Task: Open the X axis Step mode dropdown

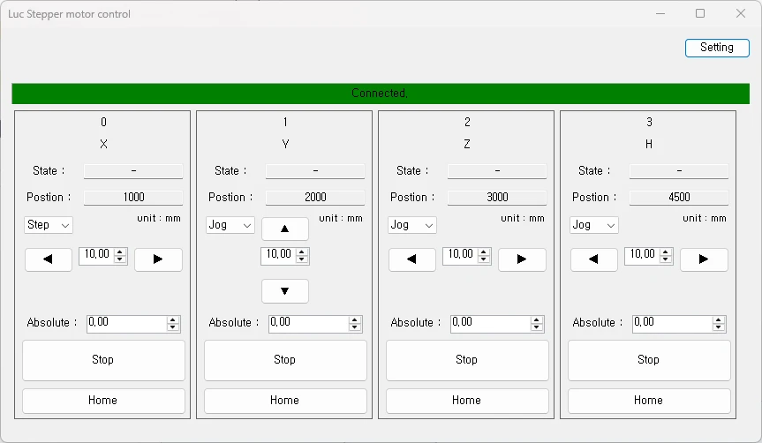Action: pos(49,225)
